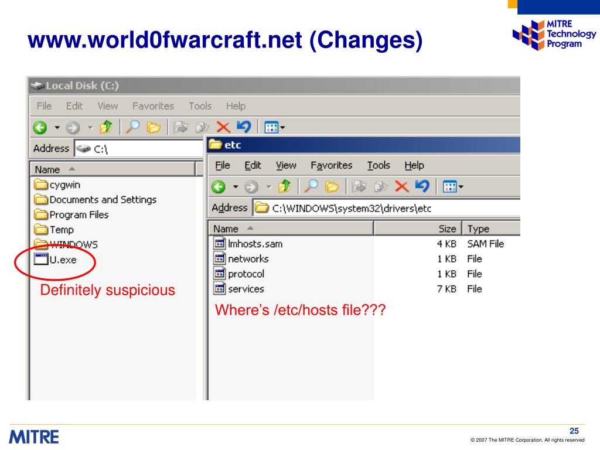600x450 pixels.
Task: Click Up folder icon in etc window
Action: pyautogui.click(x=284, y=186)
